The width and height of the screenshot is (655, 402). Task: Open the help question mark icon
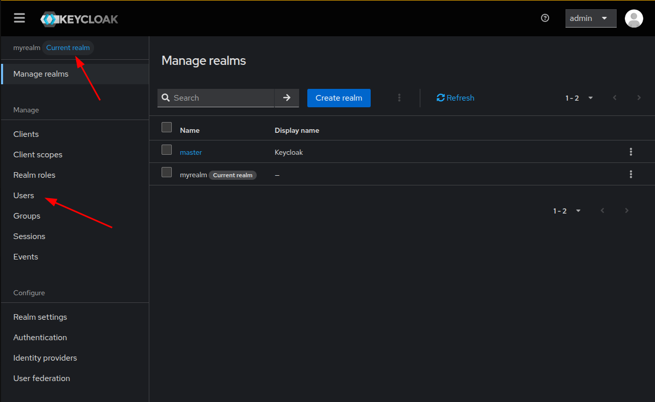545,18
